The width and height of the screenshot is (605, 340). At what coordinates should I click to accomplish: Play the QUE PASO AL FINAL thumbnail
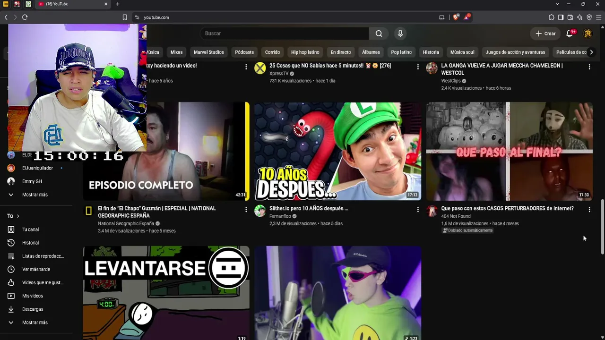pos(509,152)
